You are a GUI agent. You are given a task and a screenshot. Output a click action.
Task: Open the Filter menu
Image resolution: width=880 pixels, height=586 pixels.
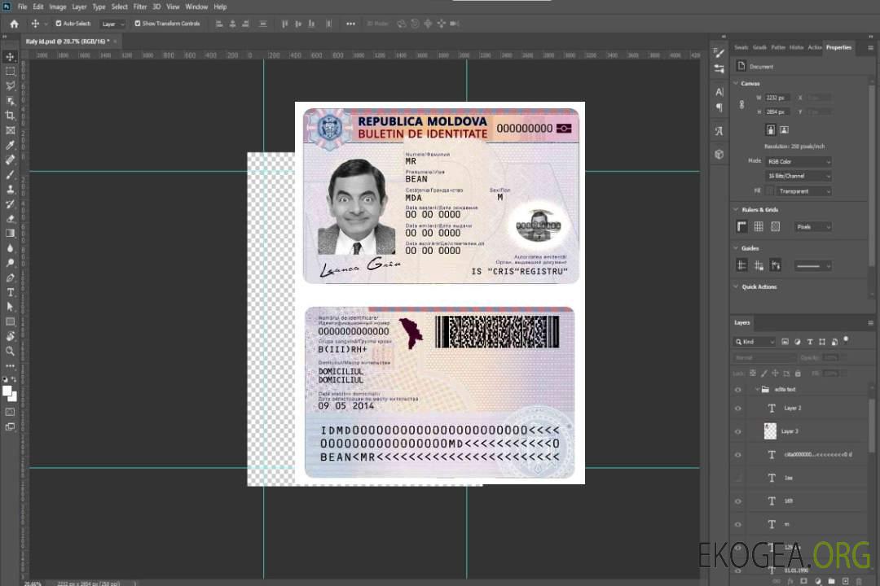point(140,7)
